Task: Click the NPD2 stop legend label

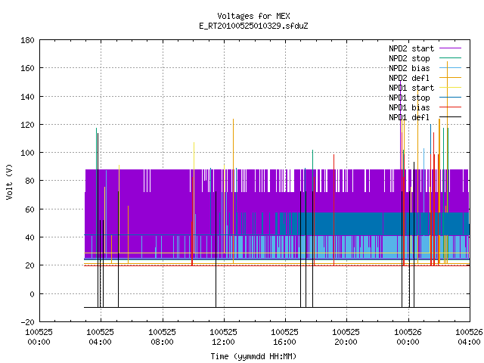Action: [409, 58]
